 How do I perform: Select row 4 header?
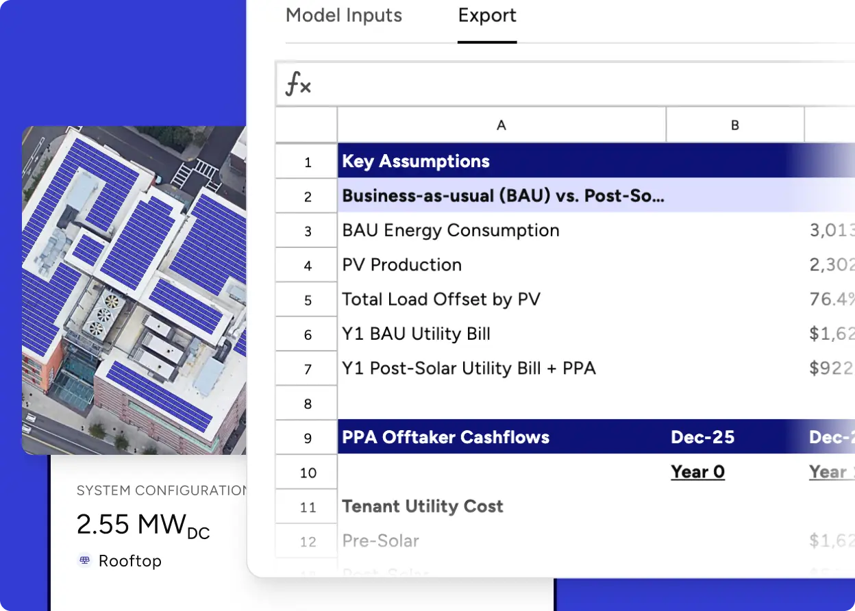point(307,265)
